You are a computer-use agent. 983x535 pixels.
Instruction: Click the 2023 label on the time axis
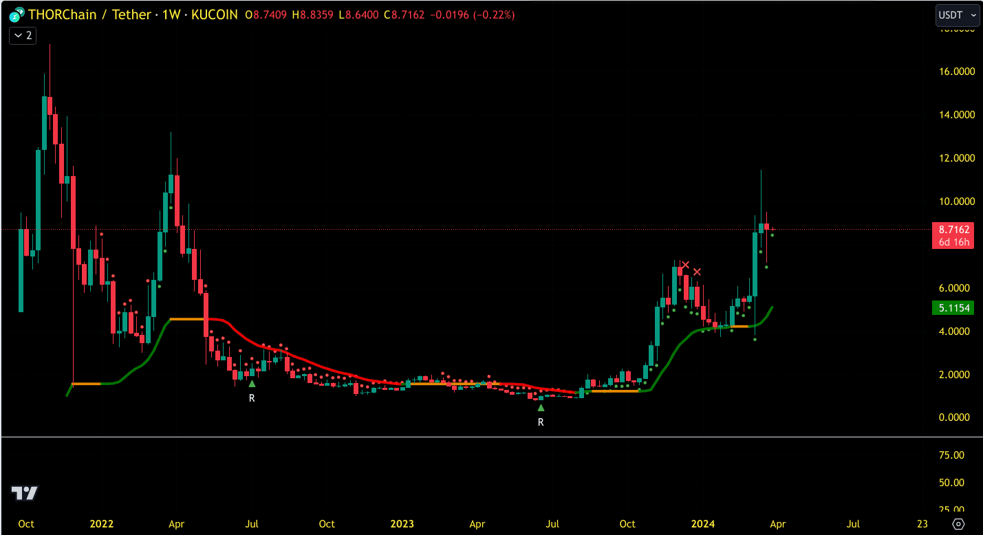pyautogui.click(x=402, y=524)
